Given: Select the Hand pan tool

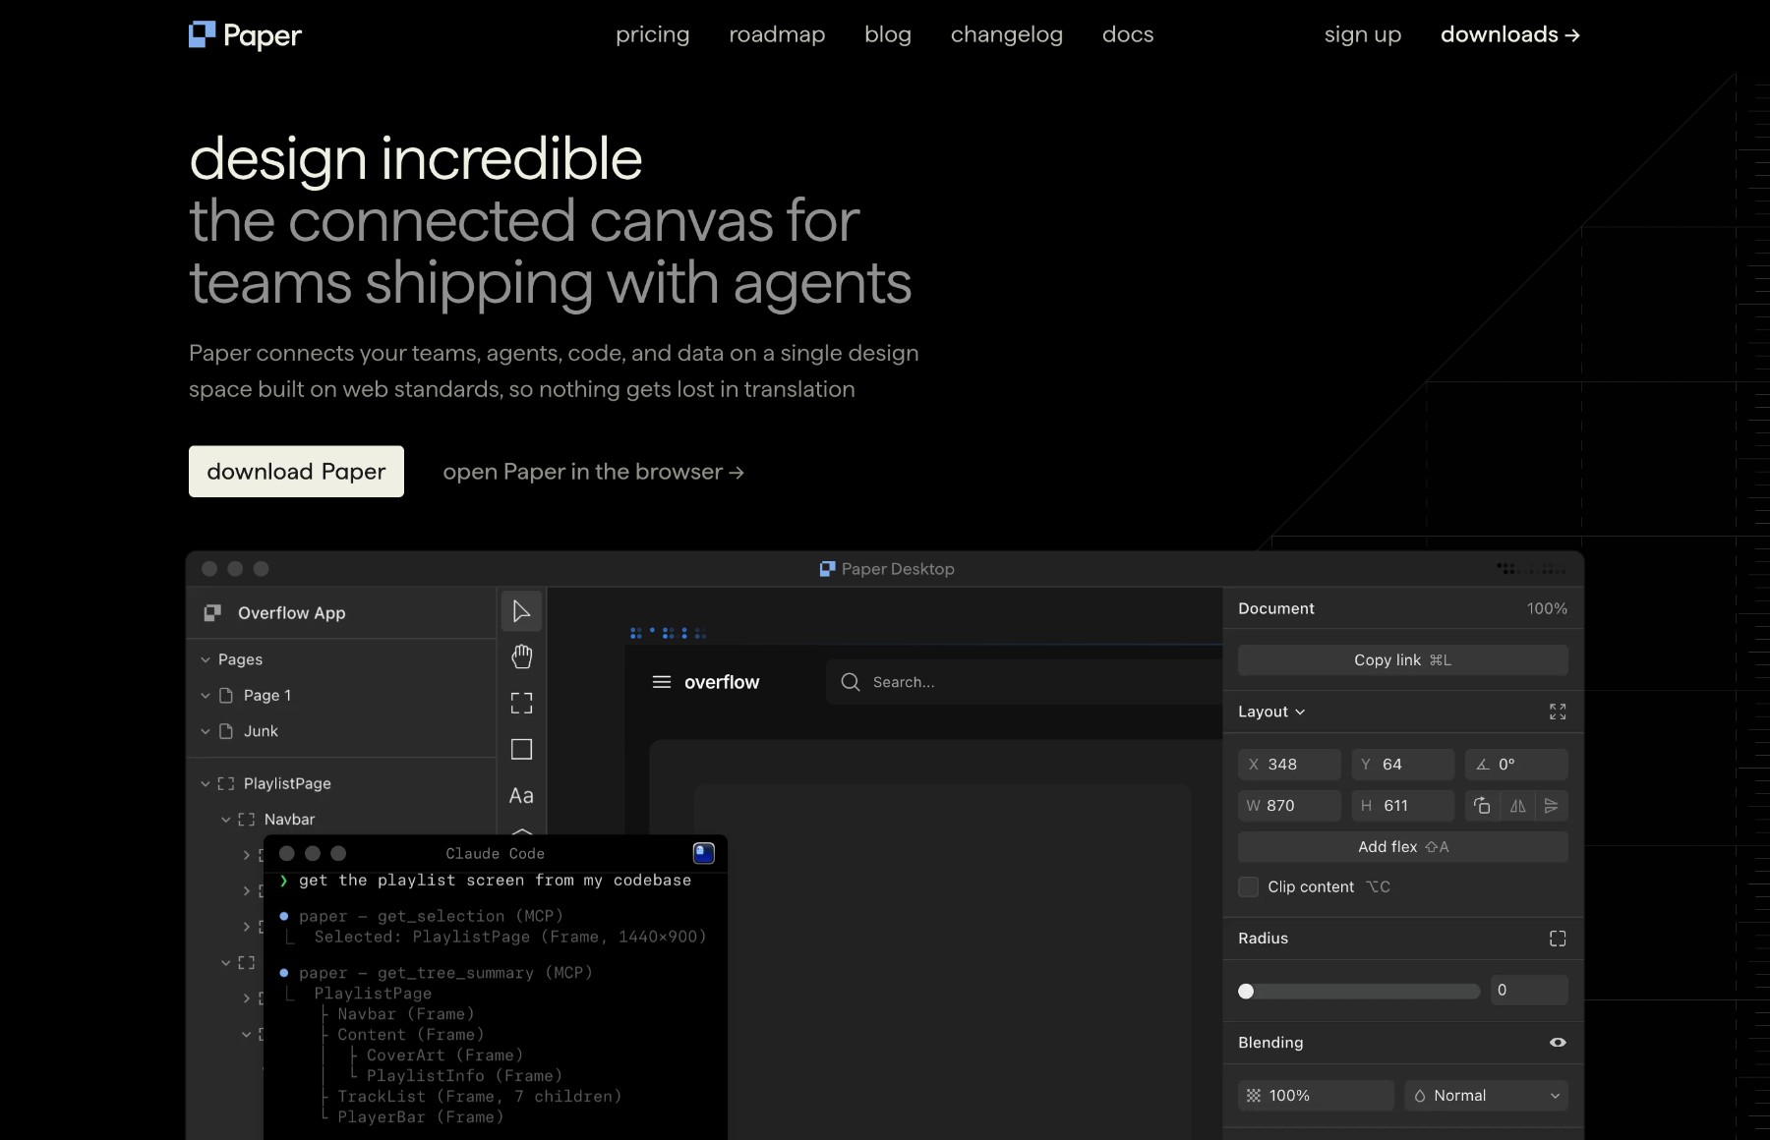Looking at the screenshot, I should point(521,656).
